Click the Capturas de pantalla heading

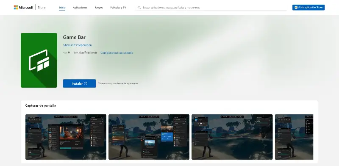coord(41,105)
